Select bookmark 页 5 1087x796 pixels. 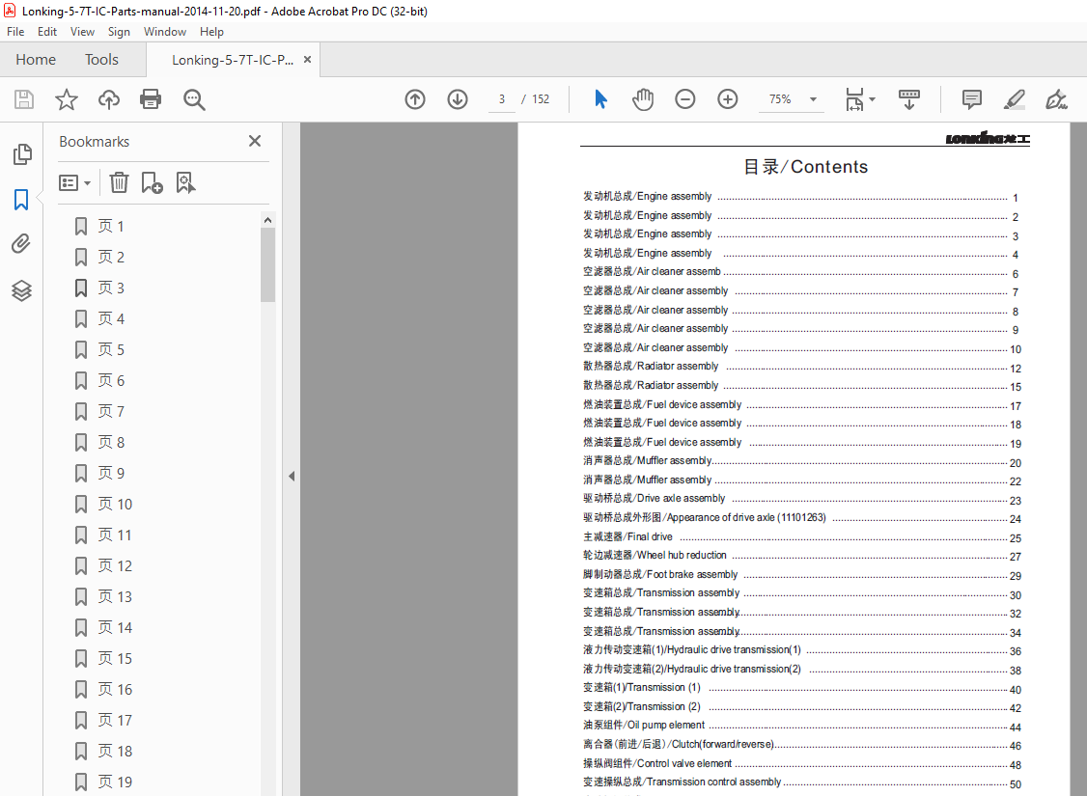point(111,350)
